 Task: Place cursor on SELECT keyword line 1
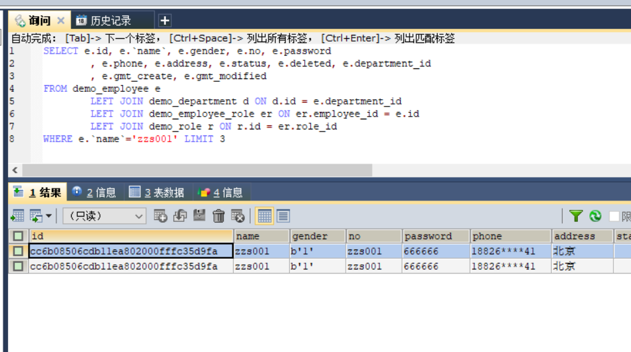(x=61, y=51)
